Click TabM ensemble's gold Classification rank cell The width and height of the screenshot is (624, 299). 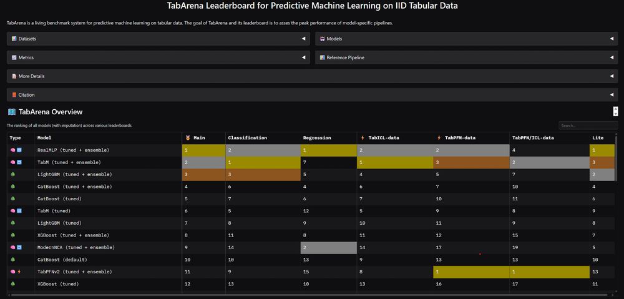click(x=263, y=162)
